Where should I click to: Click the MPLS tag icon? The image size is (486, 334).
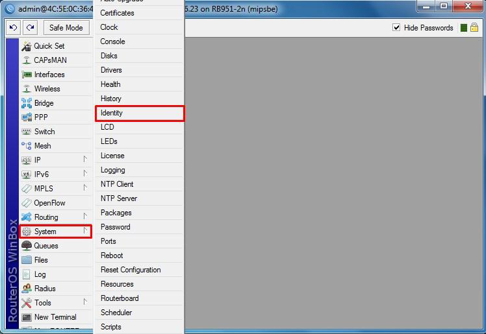(27, 188)
